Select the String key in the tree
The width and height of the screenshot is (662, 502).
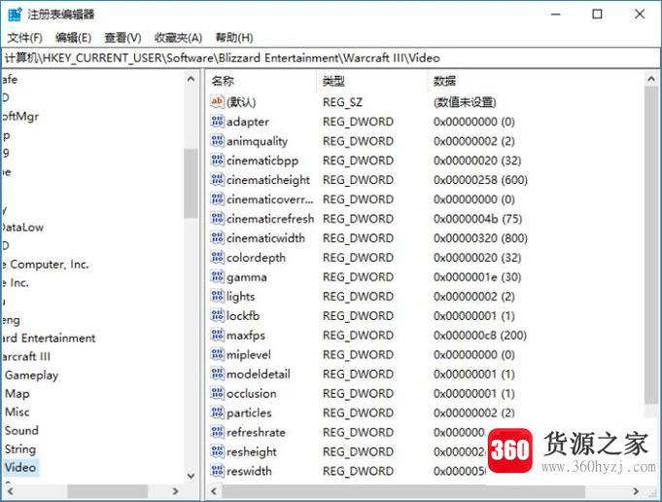point(20,448)
